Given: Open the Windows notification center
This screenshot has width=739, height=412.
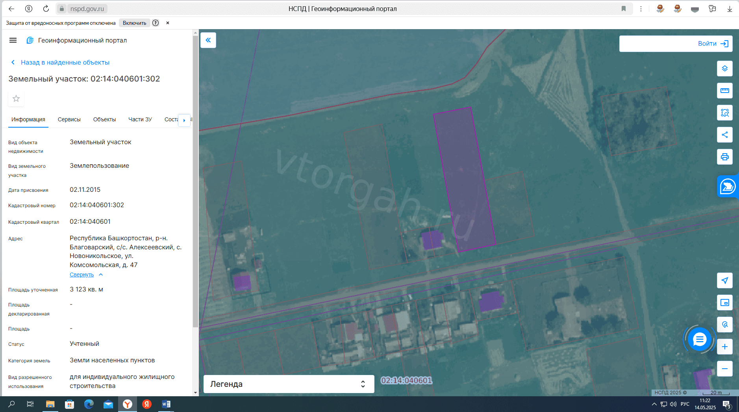Looking at the screenshot, I should 727,404.
